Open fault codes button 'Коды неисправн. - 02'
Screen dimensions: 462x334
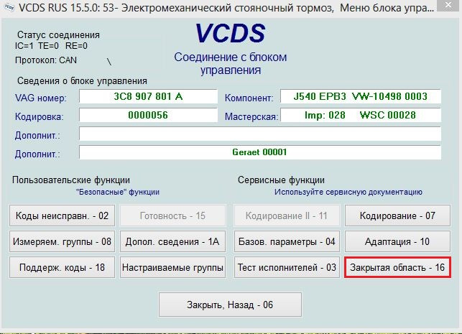62,215
